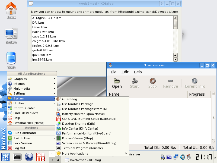Open the File menu in Transmission
The image size is (217, 163).
tap(113, 72)
